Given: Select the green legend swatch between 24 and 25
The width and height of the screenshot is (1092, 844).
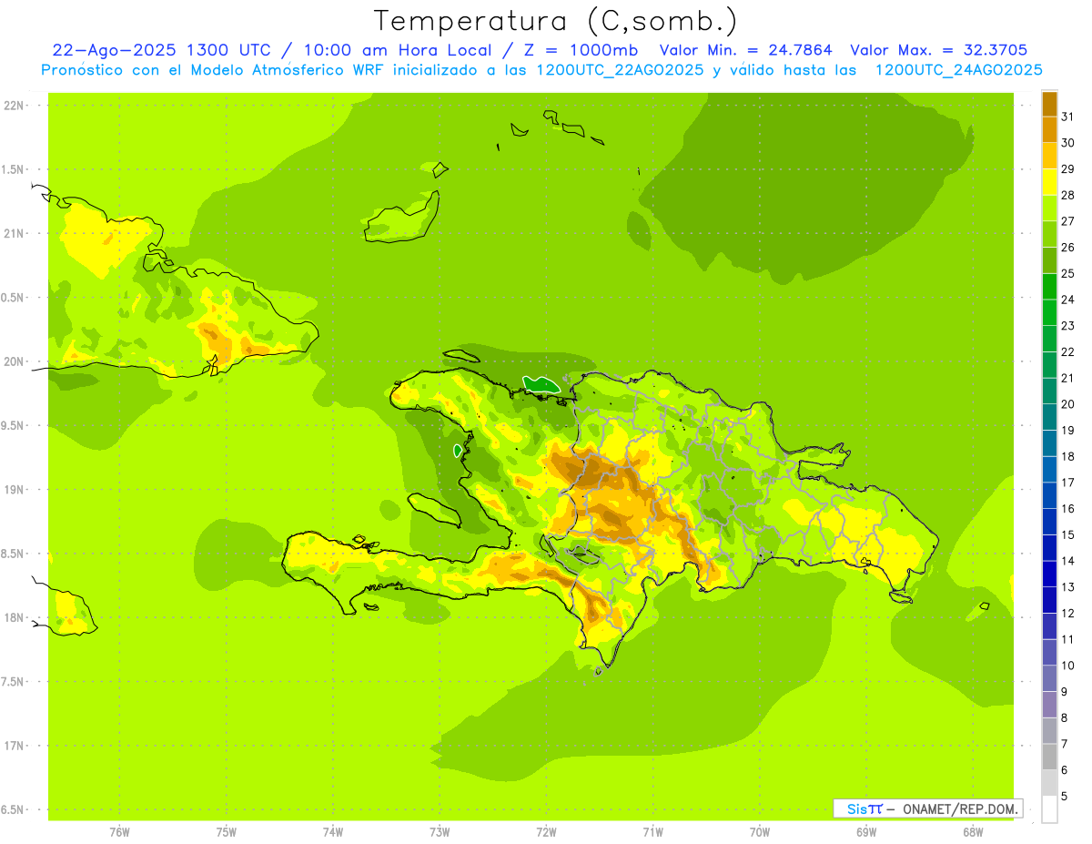Looking at the screenshot, I should point(1049,287).
